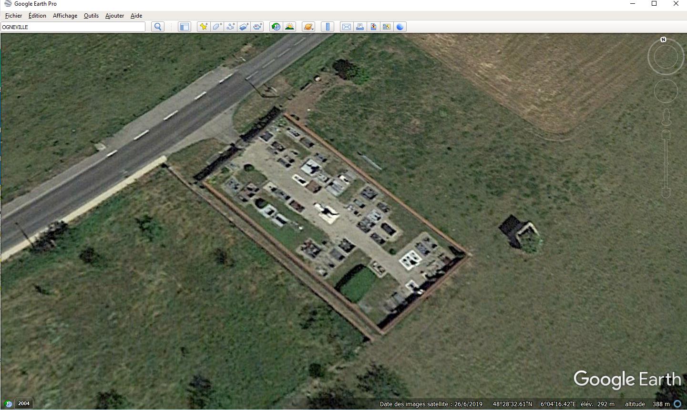This screenshot has width=687, height=410.
Task: Click the Save Image icon
Action: (373, 27)
